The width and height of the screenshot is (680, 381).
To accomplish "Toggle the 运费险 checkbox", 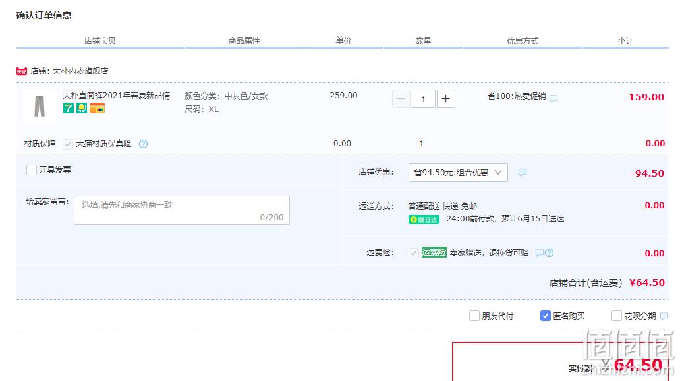I will (414, 253).
